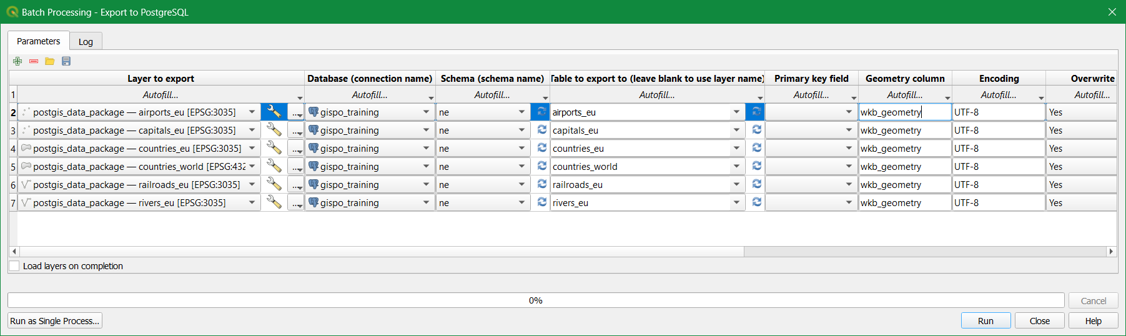Refresh schema list in countries_eu row
The width and height of the screenshot is (1126, 336).
[541, 148]
